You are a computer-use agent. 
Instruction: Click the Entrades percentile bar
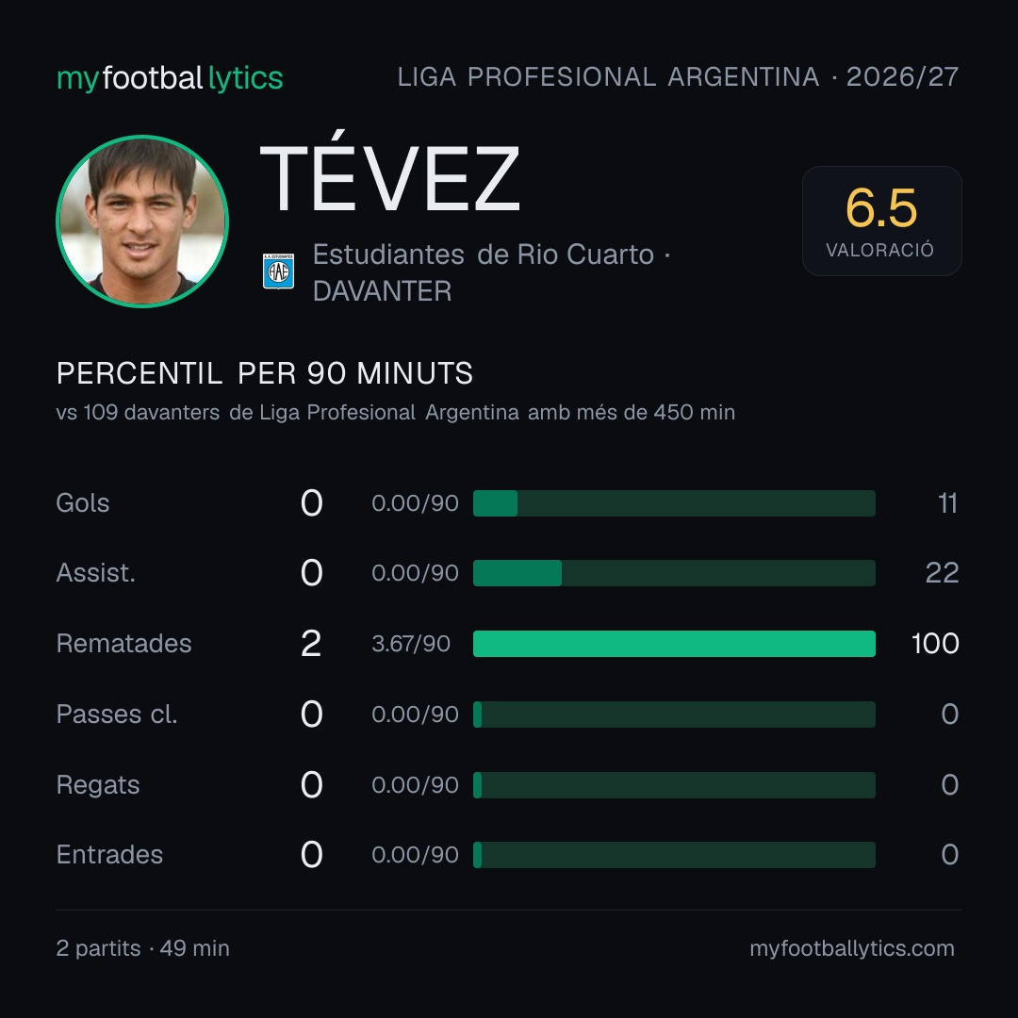[x=674, y=854]
